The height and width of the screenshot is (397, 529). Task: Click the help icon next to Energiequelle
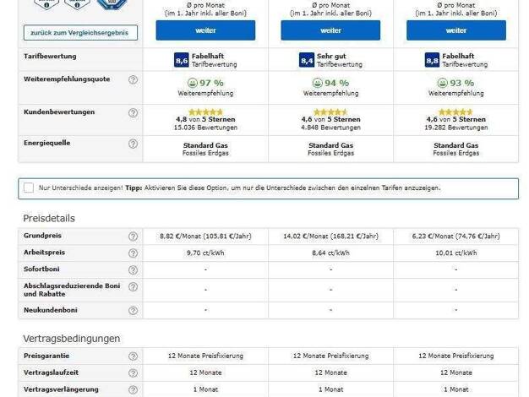[133, 144]
